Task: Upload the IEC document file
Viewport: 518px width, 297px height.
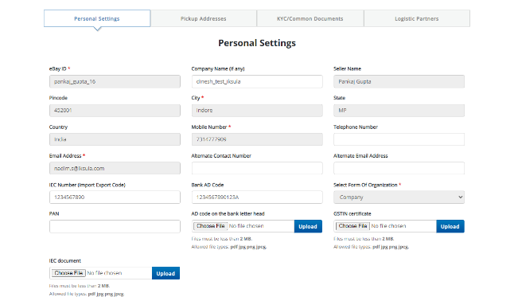Action: [166, 274]
